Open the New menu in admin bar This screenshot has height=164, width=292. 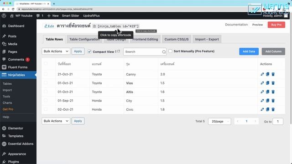tap(53, 15)
